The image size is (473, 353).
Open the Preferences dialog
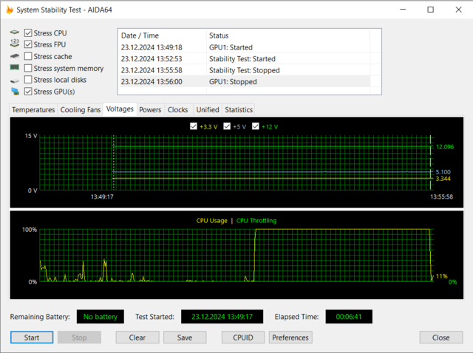pos(290,337)
